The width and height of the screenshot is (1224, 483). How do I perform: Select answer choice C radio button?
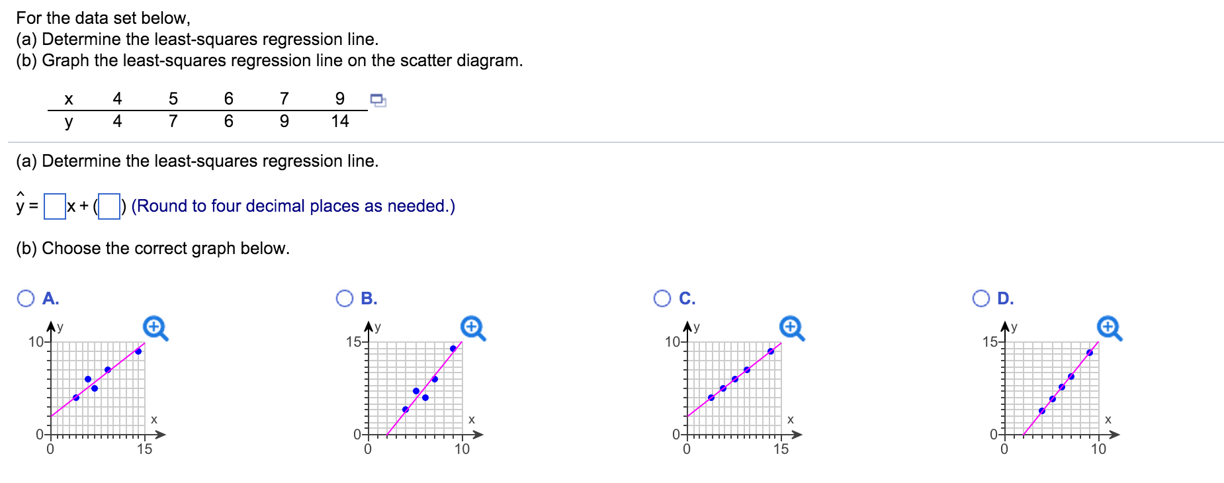[x=662, y=298]
